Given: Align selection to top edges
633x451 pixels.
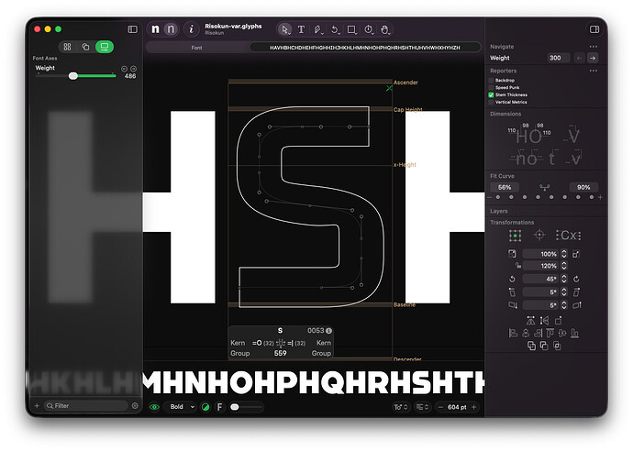Looking at the screenshot, I should pyautogui.click(x=550, y=333).
